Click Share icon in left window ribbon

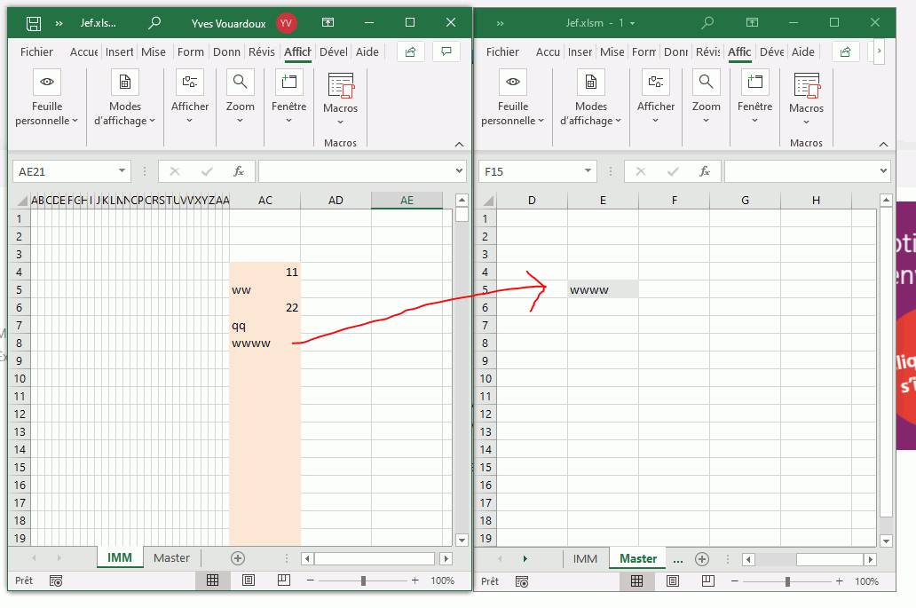411,52
